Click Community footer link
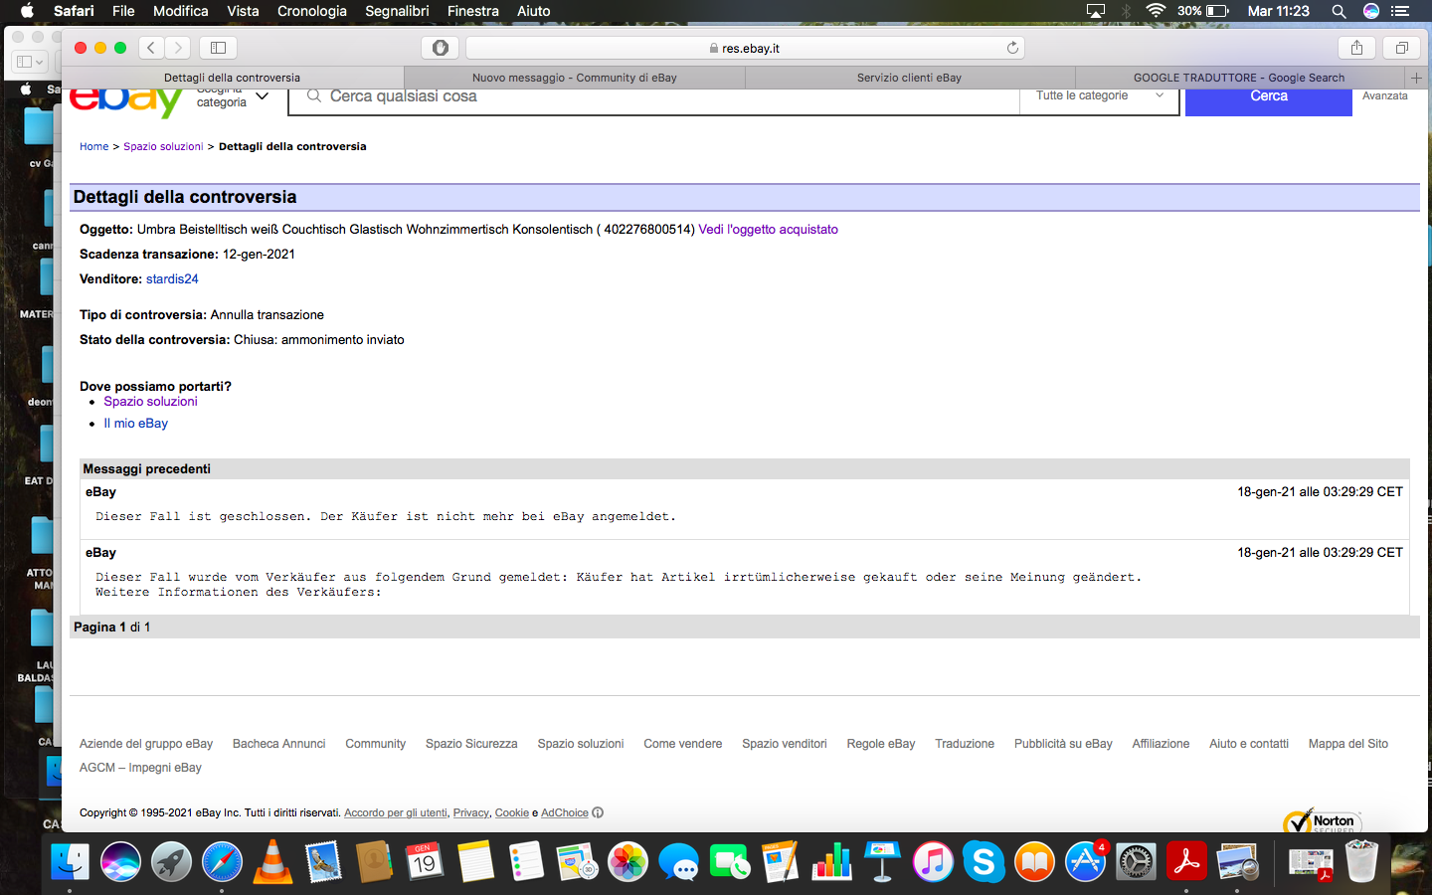This screenshot has height=895, width=1432. tap(375, 744)
